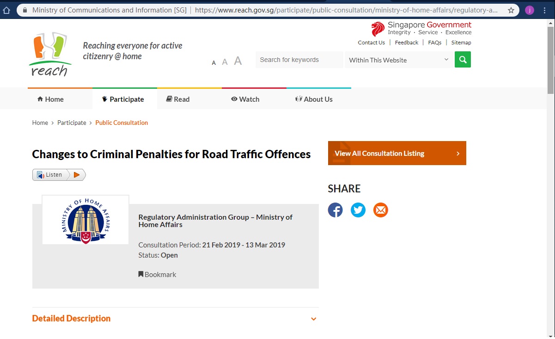
Task: Click the REACH logo
Action: (x=50, y=54)
